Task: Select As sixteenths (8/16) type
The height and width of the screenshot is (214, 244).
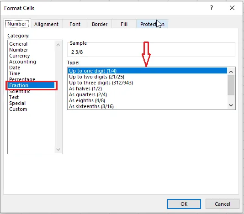Action: tap(148, 106)
